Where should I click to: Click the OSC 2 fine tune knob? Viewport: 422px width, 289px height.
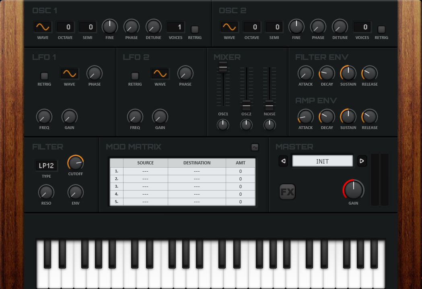296,27
